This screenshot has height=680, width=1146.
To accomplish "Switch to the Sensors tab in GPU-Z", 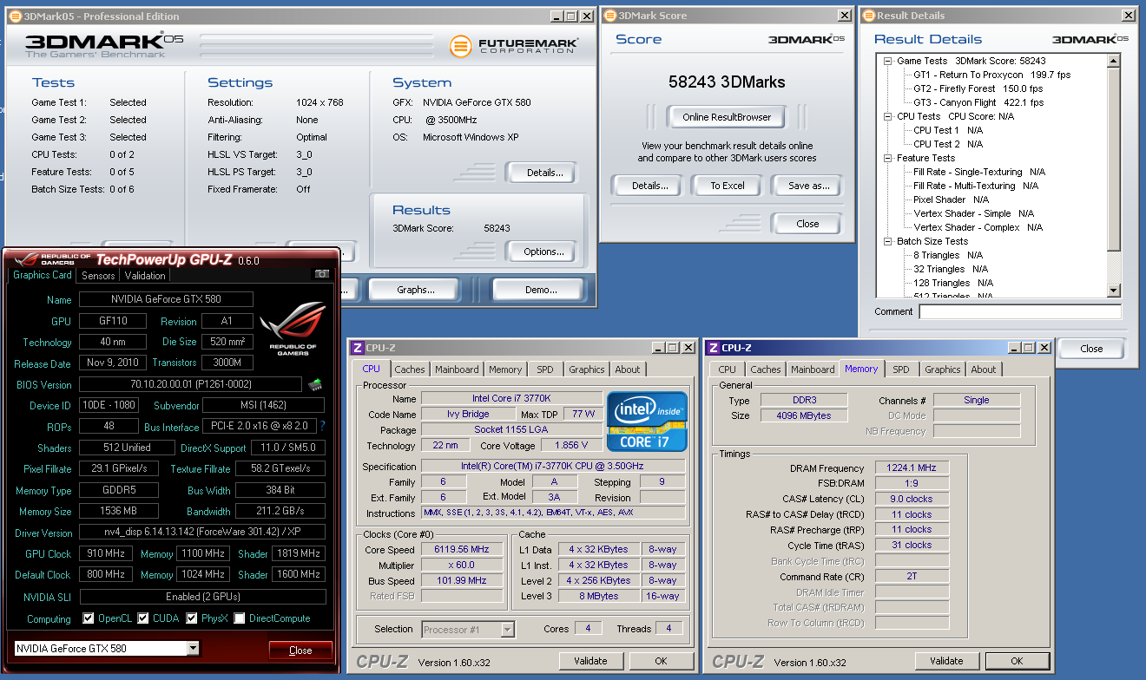I will [98, 276].
